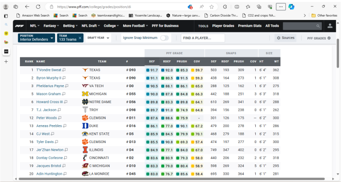Toggle the Ignore Snap Minimum switch
341x182 pixels.
pos(165,38)
